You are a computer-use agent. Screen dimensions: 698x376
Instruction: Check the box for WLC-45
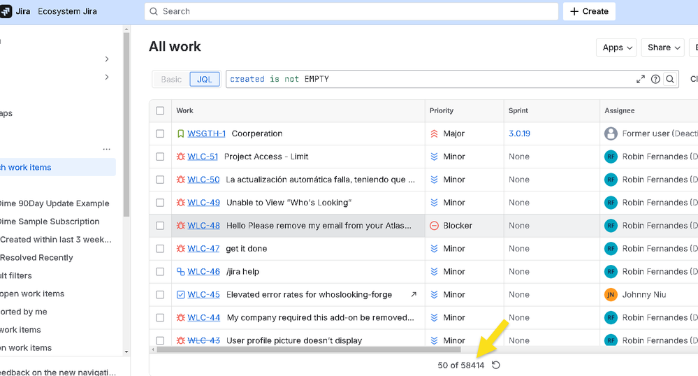[x=160, y=294]
